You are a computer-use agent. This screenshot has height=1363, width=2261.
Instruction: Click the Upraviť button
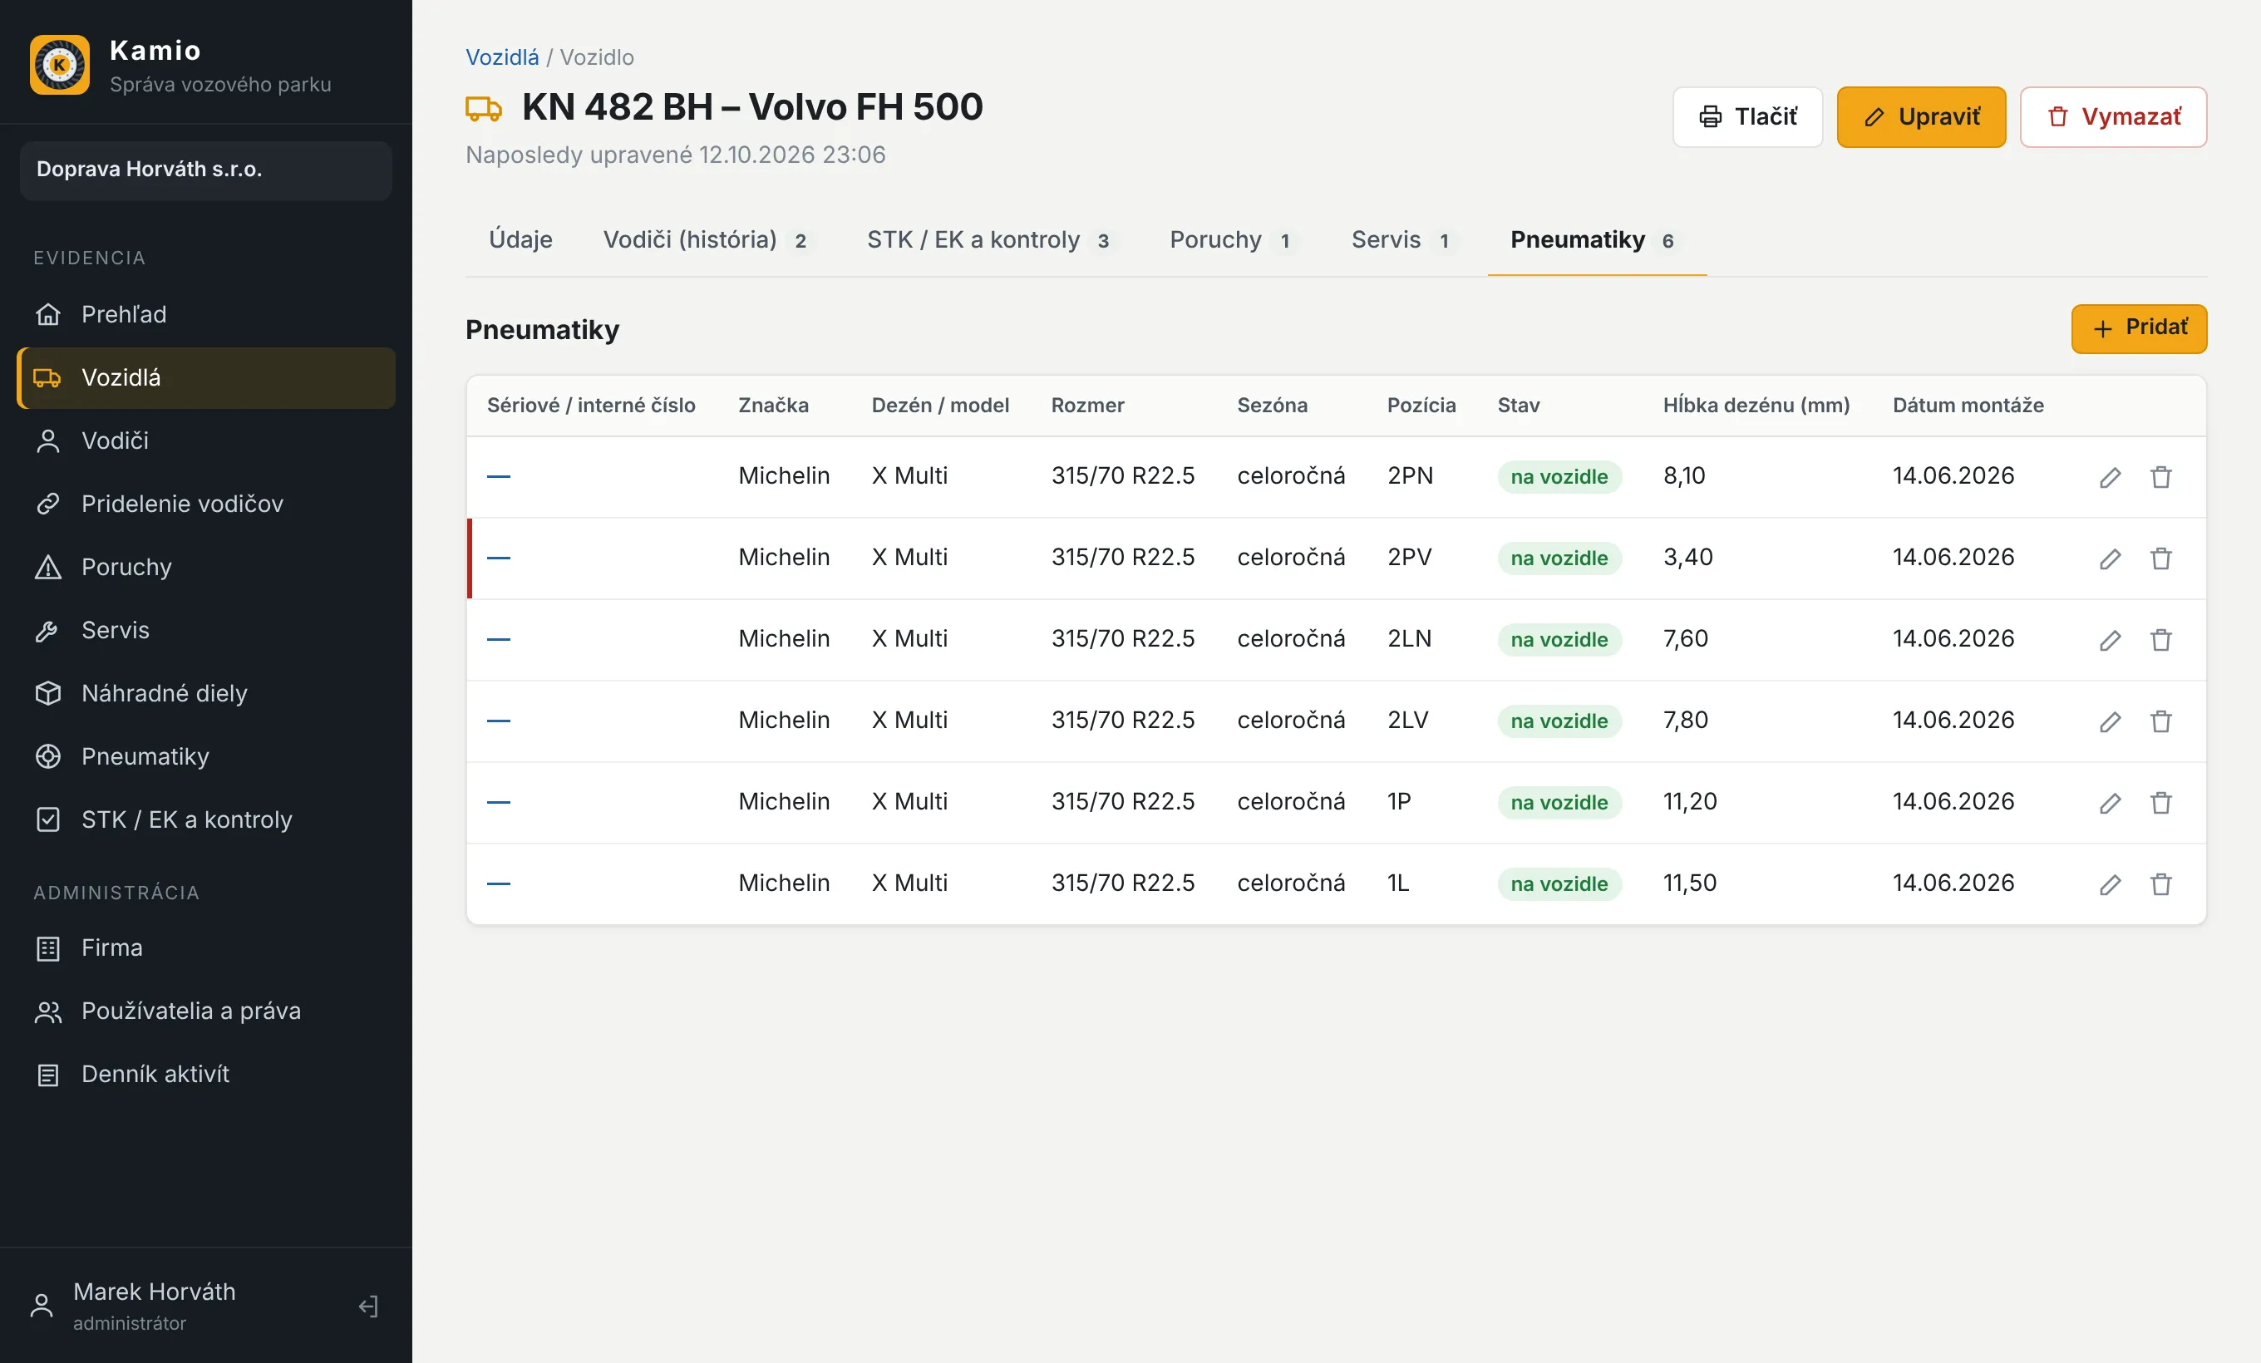(1922, 117)
